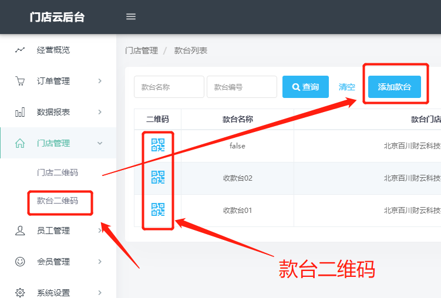Click the 二维码 column header
441x298 pixels.
157,119
